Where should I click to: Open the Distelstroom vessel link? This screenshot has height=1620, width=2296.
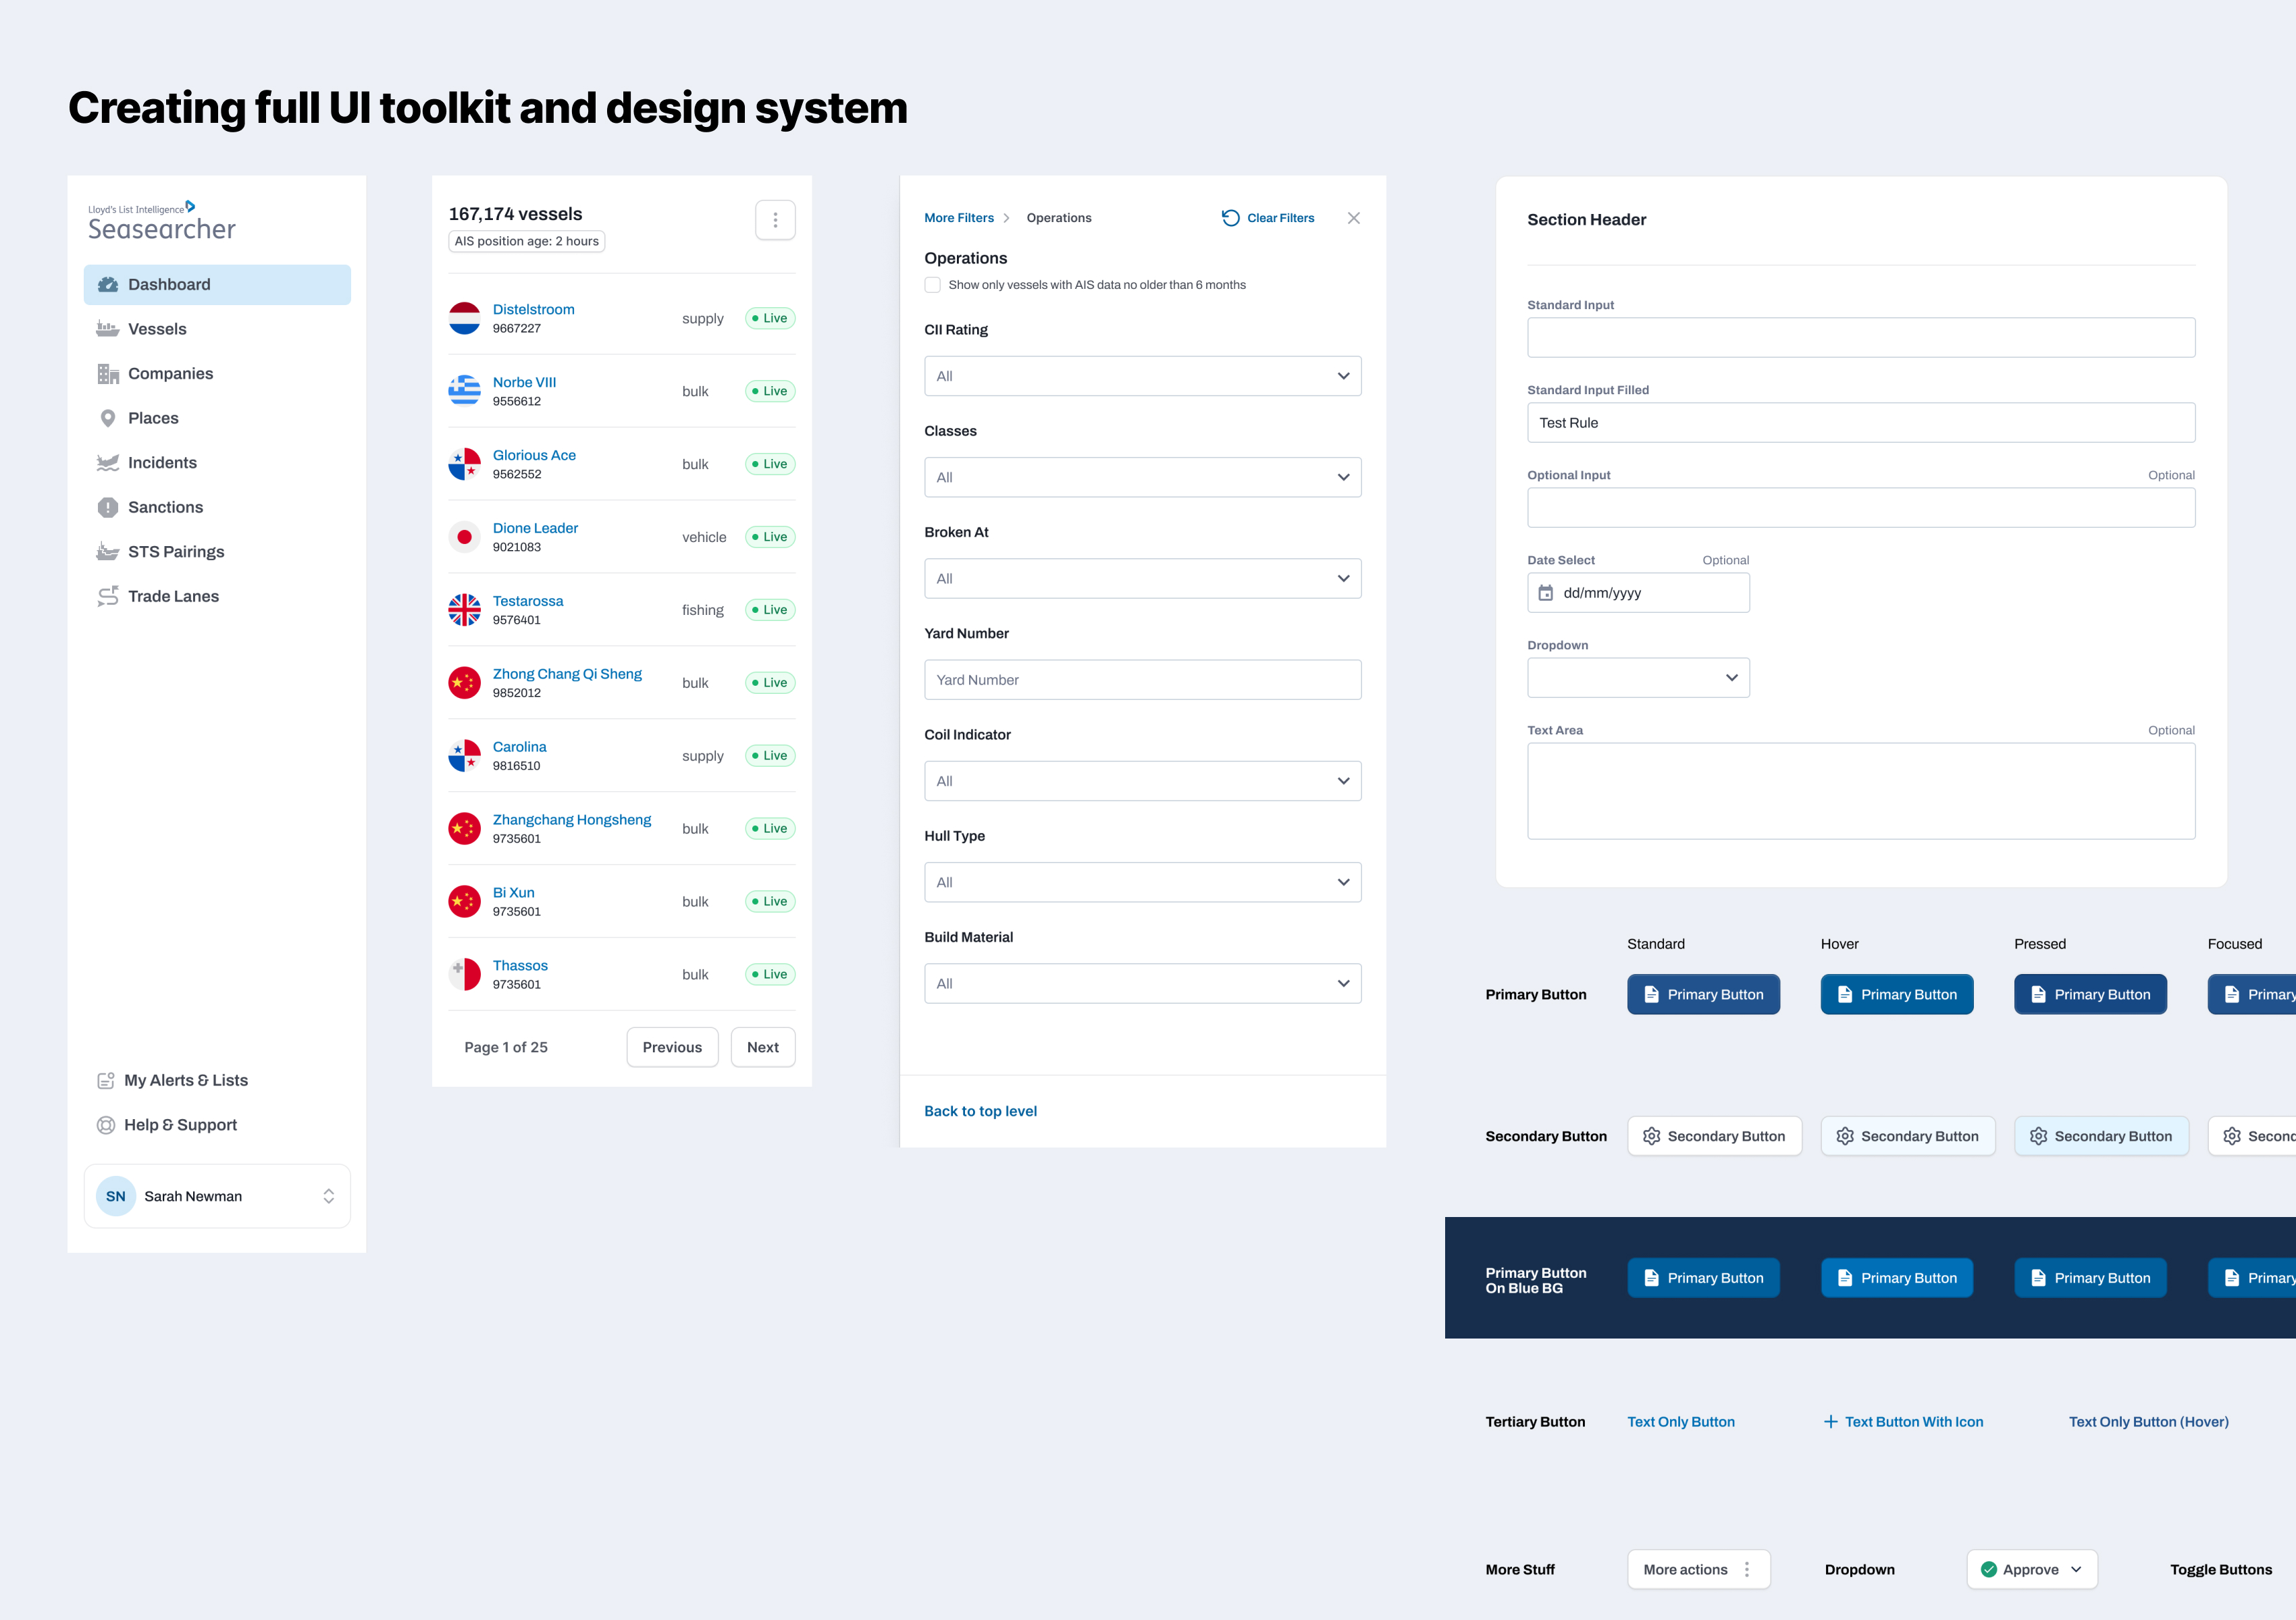[x=533, y=310]
